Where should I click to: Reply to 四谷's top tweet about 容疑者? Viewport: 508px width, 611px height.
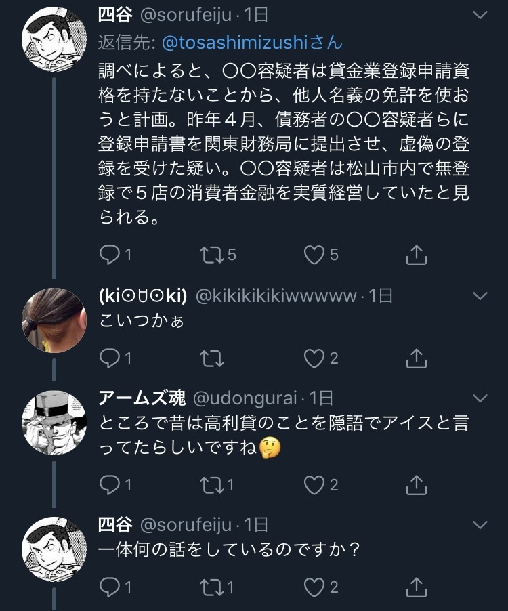pos(110,254)
